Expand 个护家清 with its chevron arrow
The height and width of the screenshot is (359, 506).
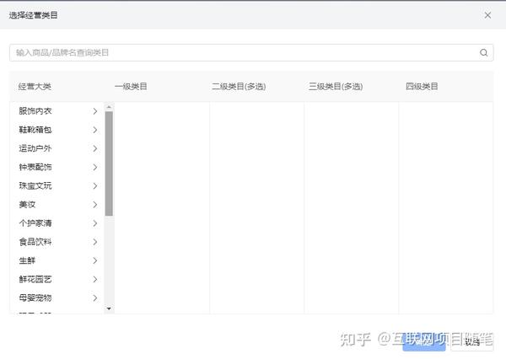click(94, 223)
